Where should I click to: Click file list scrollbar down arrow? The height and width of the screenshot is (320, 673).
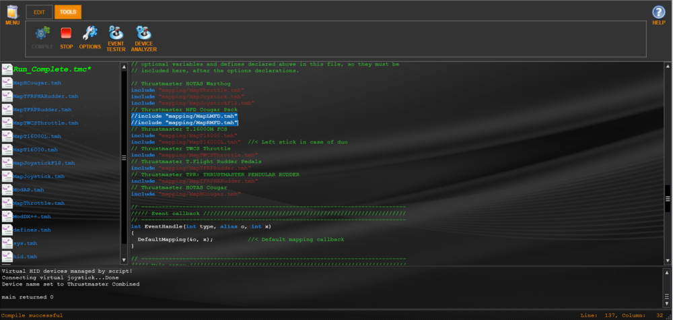(124, 260)
